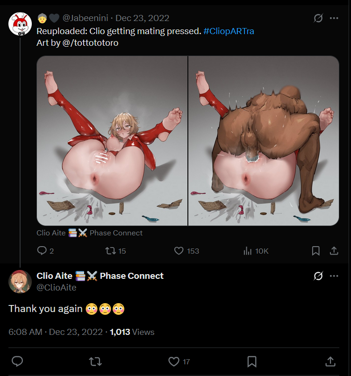The height and width of the screenshot is (376, 351).
Task: Reply to Clio Aite's post
Action: pos(18,362)
